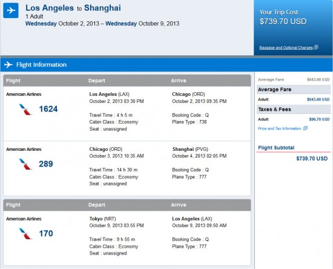This screenshot has height=269, width=333.
Task: Click the Your Trip Cost amount
Action: 283,21
